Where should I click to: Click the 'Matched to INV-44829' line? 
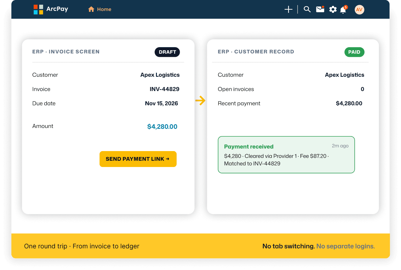click(252, 164)
